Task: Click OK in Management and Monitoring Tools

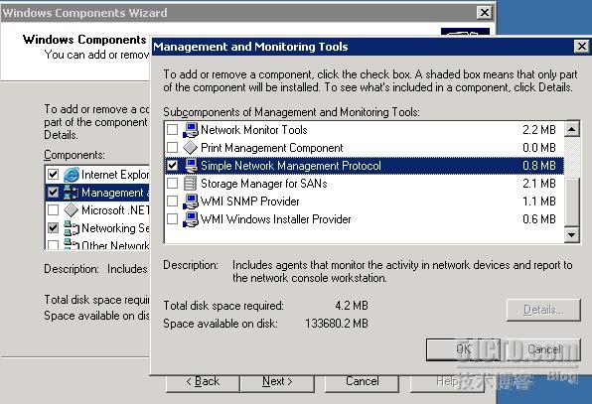Action: click(463, 349)
